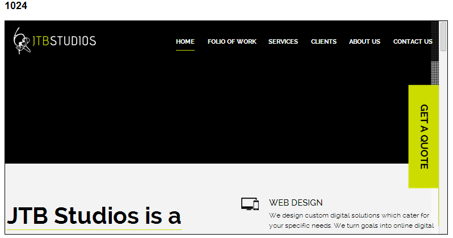Select Services in the navigation bar

pos(283,41)
